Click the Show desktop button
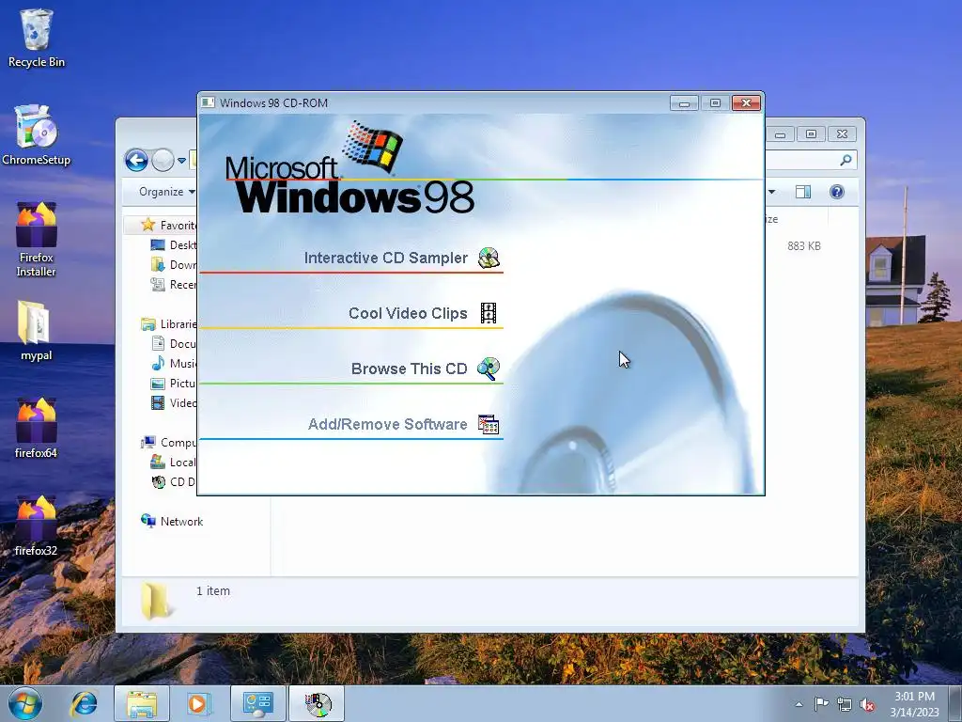Viewport: 962px width, 722px height. tap(956, 704)
